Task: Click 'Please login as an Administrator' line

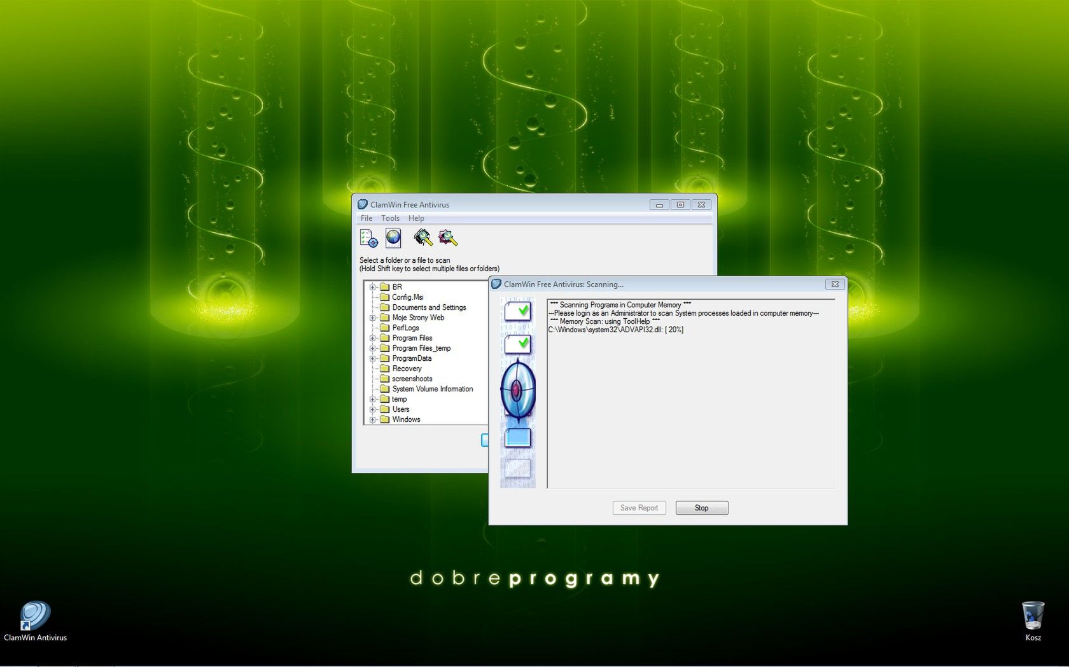Action: pyautogui.click(x=683, y=313)
